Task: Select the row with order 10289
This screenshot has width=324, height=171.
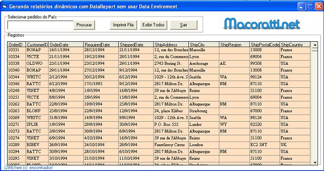Action: [x=159, y=145]
